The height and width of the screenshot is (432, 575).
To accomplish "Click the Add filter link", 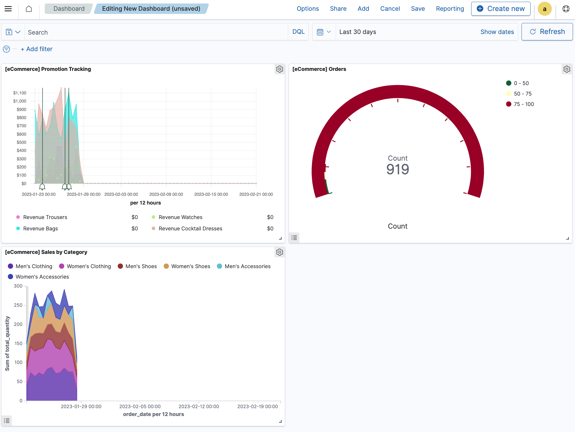I will click(x=37, y=49).
